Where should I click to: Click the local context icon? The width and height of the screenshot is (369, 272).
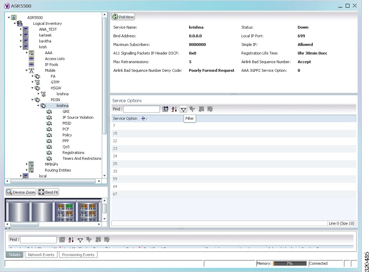[x=26, y=176]
